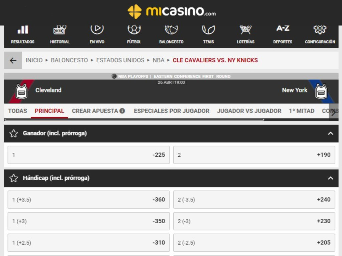This screenshot has height=256, width=342.
Task: Open Tenis section icon
Action: (208, 30)
